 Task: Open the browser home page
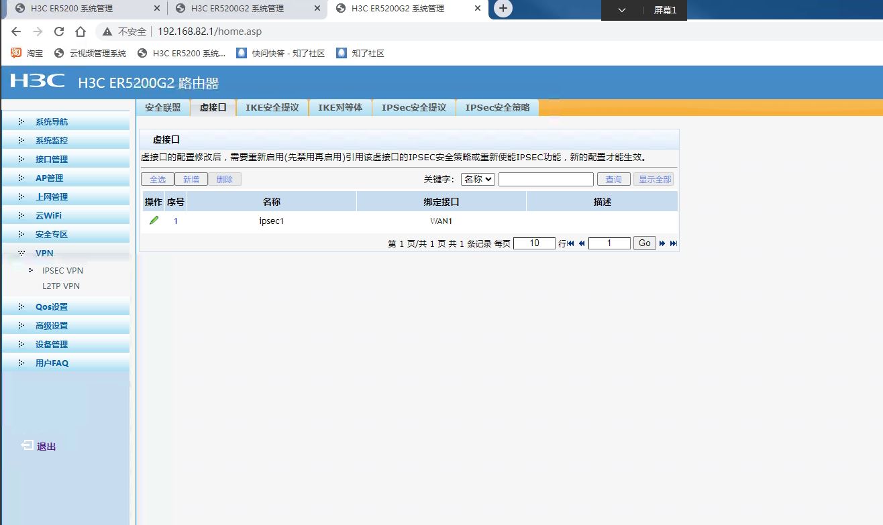(x=81, y=32)
